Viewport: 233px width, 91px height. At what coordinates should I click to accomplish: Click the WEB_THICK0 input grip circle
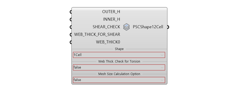pyautogui.click(x=71, y=42)
